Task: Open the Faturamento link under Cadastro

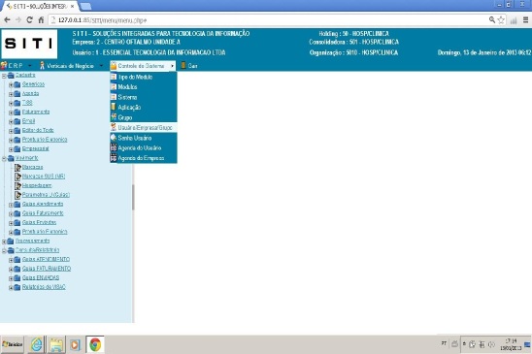Action: [36, 112]
